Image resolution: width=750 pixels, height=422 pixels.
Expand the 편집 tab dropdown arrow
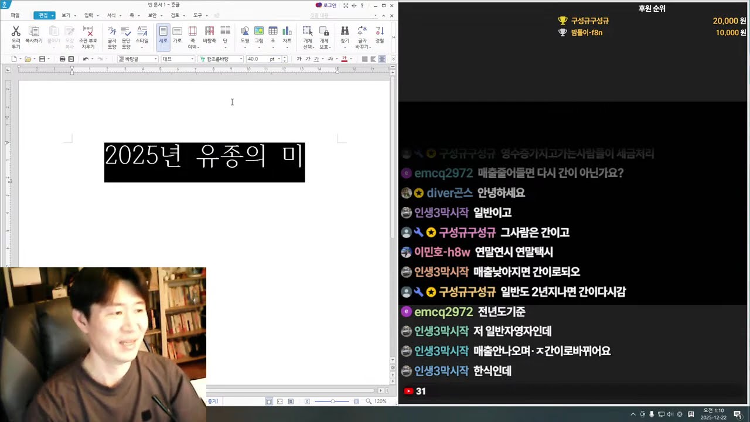tap(53, 15)
